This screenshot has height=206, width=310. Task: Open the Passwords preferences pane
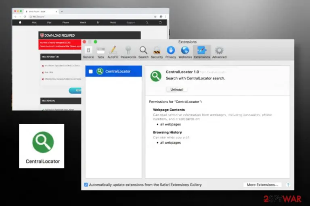tap(128, 52)
